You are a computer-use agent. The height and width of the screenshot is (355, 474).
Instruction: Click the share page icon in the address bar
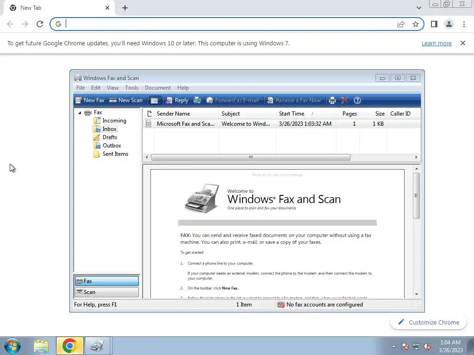[x=401, y=24]
